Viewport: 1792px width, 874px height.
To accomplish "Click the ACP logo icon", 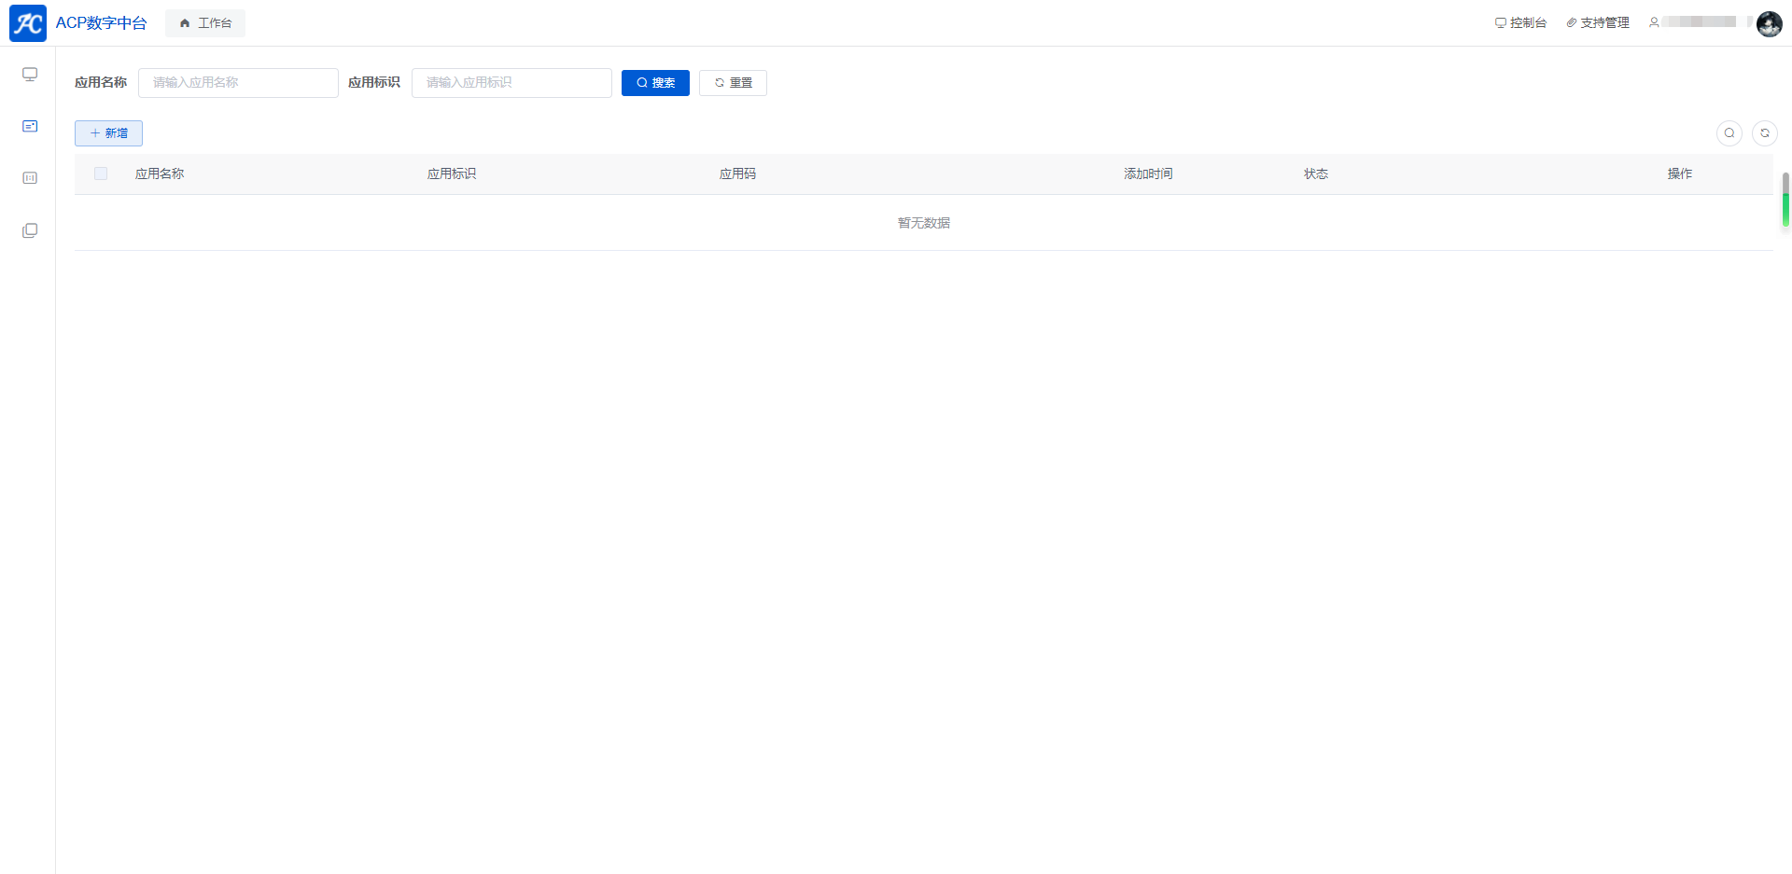I will pyautogui.click(x=28, y=23).
